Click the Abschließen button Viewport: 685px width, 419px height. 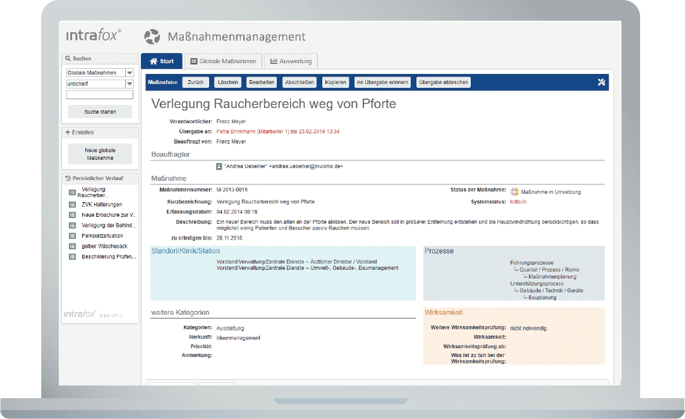[300, 82]
